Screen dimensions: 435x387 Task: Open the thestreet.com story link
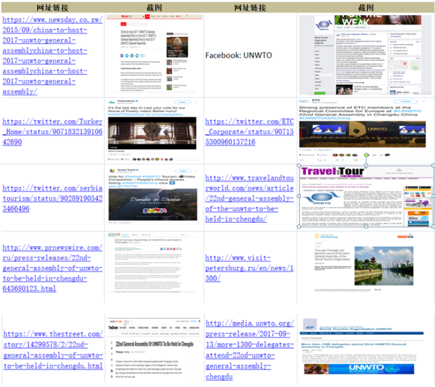(53, 350)
